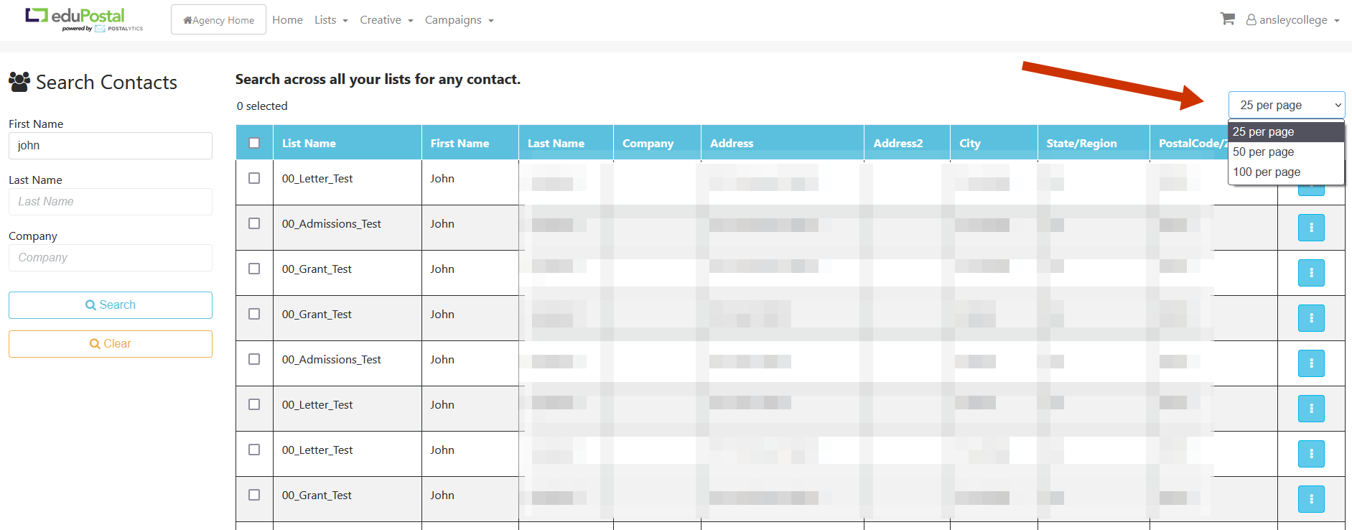Focus the Last Name input field
The image size is (1352, 530).
click(x=111, y=202)
